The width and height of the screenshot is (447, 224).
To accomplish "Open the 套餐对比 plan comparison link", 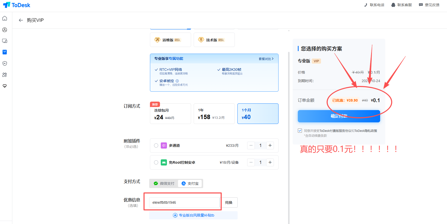I will coord(266,59).
